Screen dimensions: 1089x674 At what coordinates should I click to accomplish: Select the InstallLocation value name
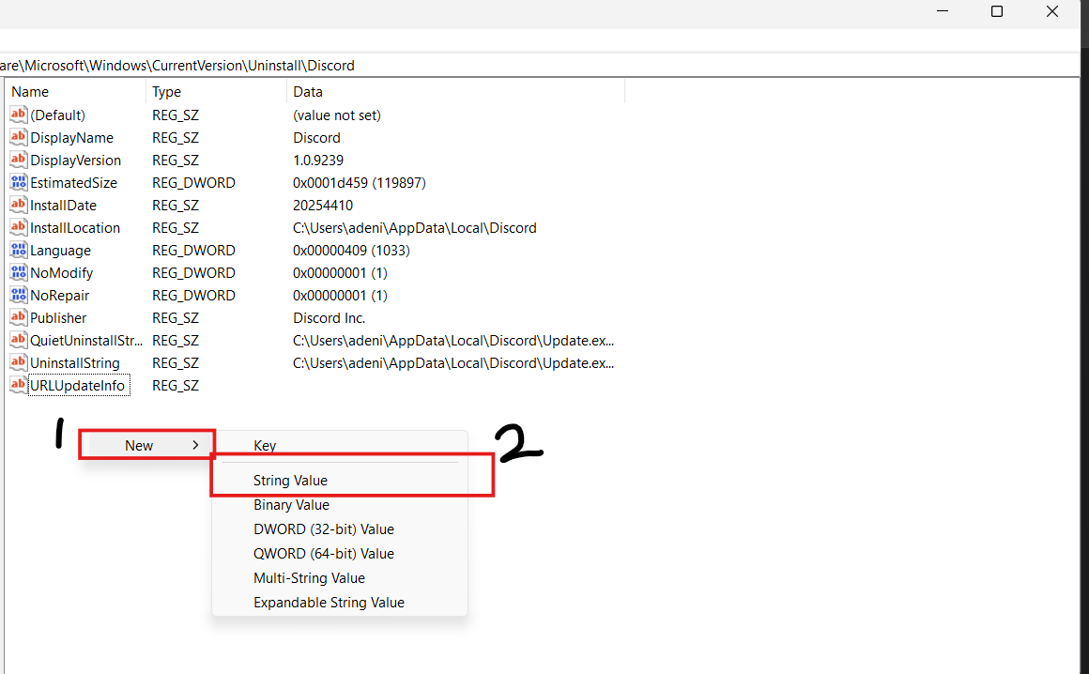point(75,228)
